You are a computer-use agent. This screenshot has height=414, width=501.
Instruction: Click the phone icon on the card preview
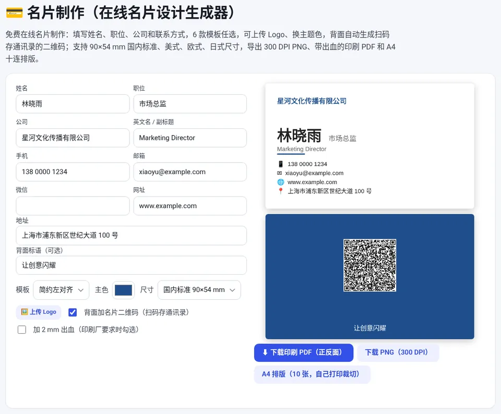click(x=281, y=164)
